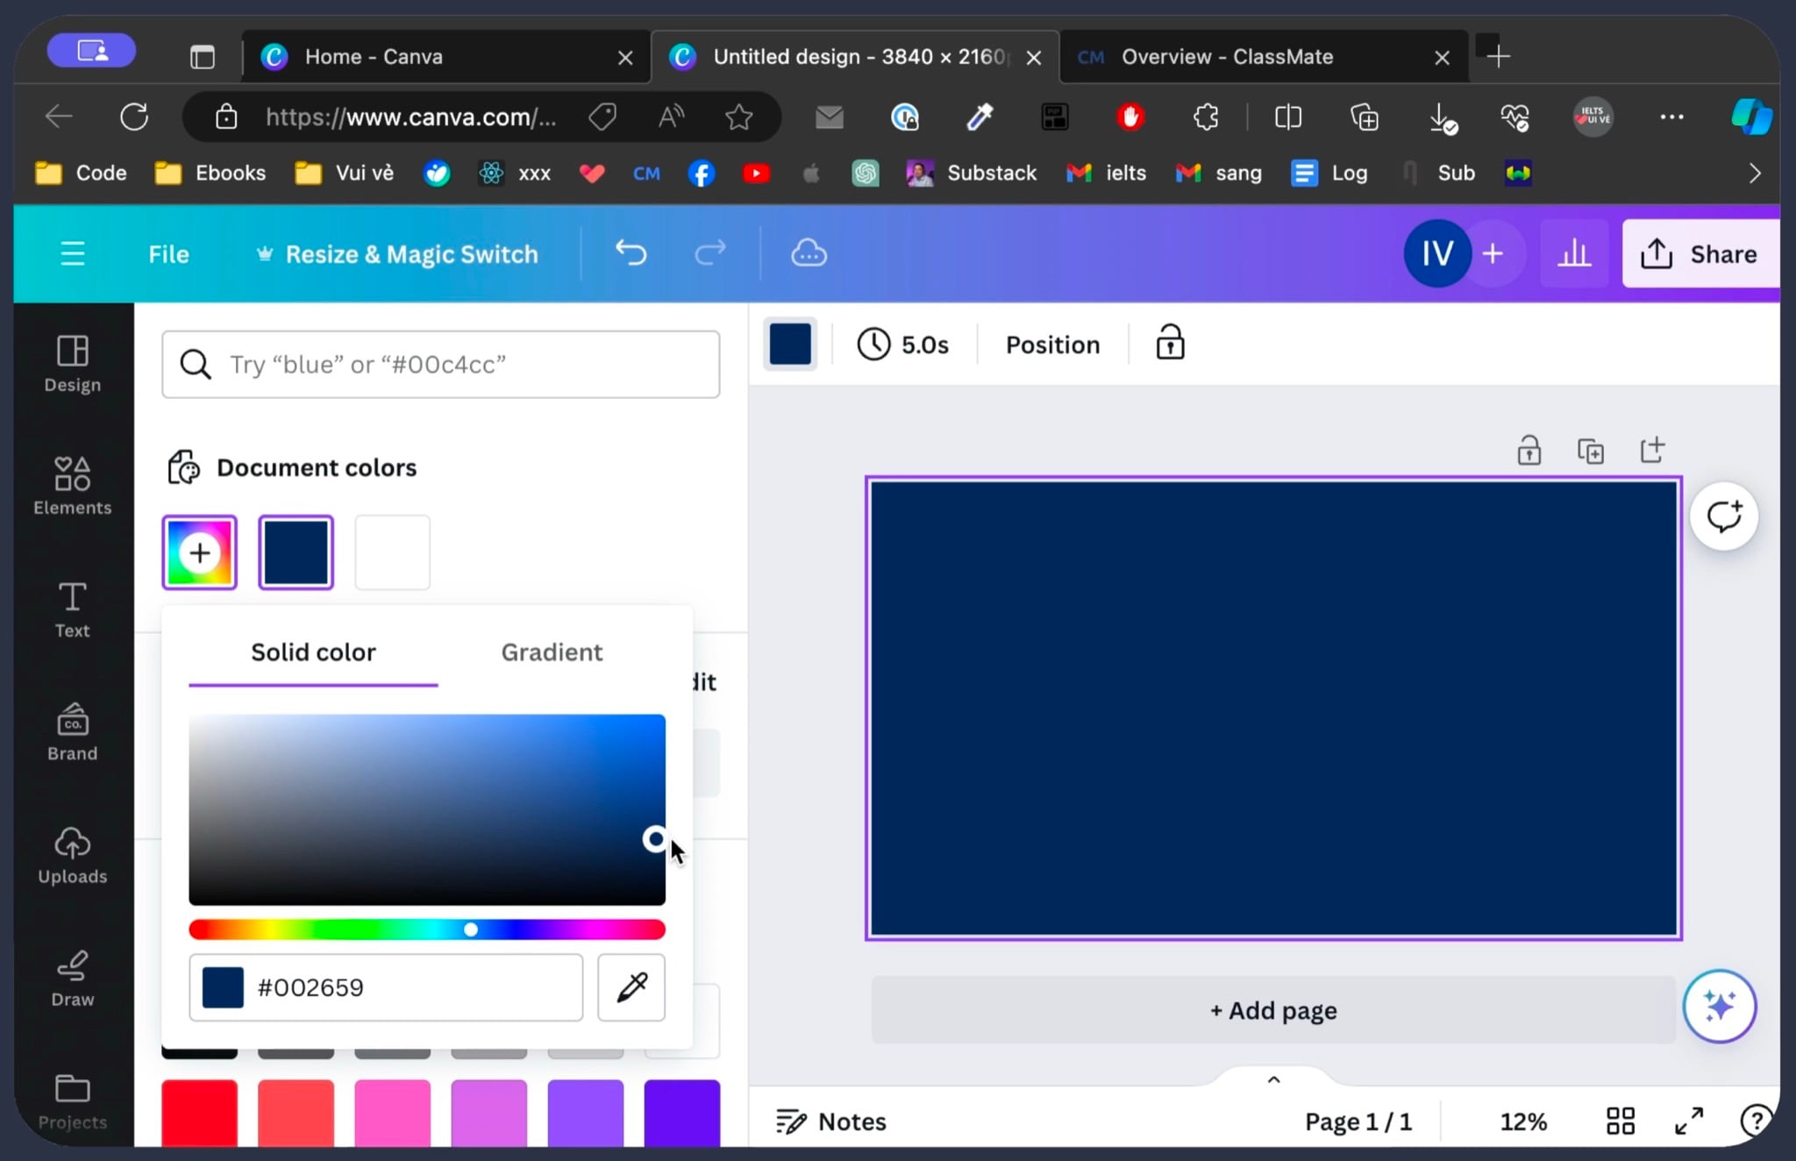Open the Elements panel in sidebar
The width and height of the screenshot is (1796, 1161).
73,485
